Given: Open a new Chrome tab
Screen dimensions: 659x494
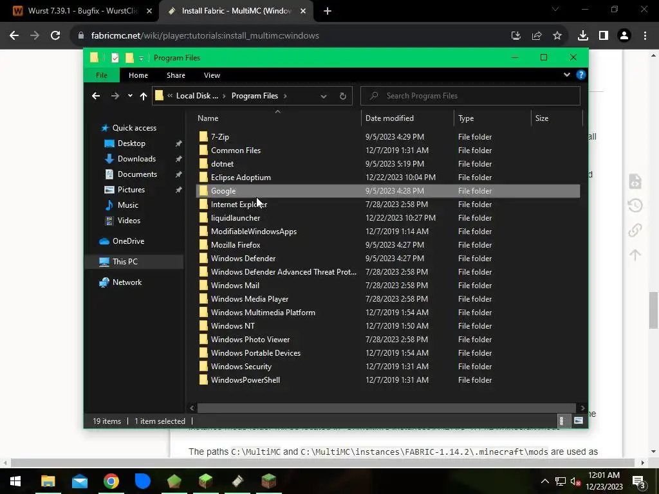Looking at the screenshot, I should [x=328, y=12].
